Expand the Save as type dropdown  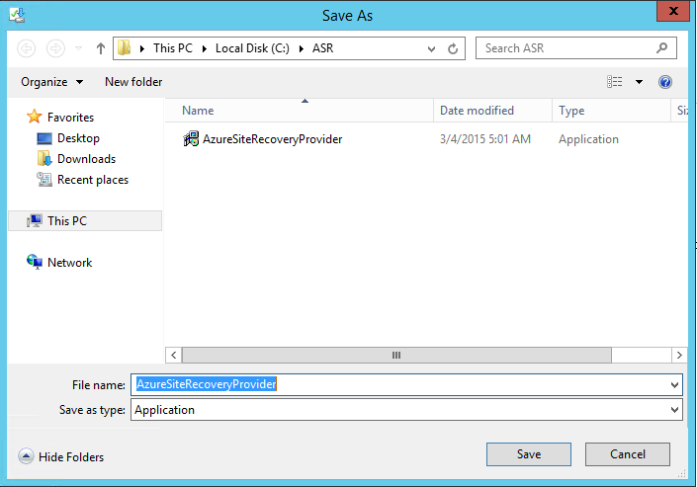tap(674, 410)
